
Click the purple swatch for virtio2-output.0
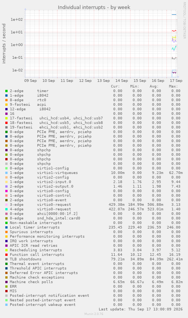click(x=6, y=186)
